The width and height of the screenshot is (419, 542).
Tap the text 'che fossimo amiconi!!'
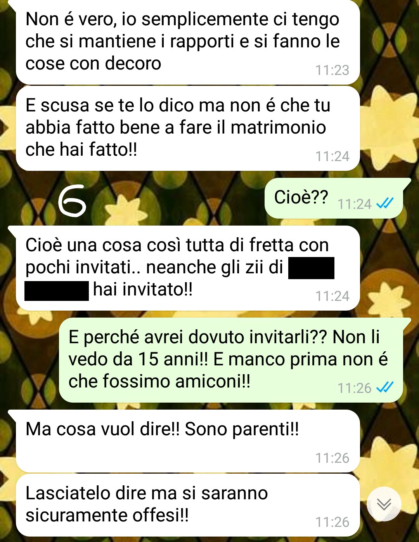coord(159,382)
